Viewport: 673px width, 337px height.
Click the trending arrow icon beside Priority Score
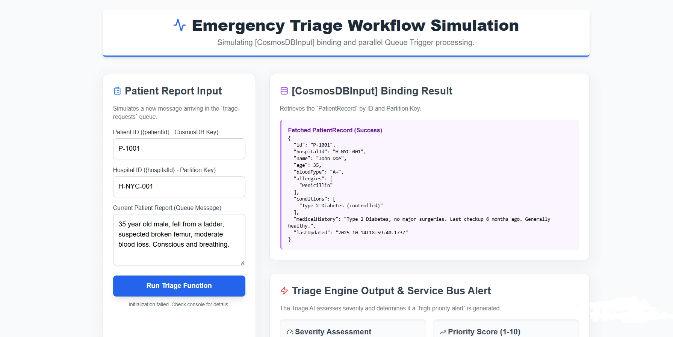[443, 332]
